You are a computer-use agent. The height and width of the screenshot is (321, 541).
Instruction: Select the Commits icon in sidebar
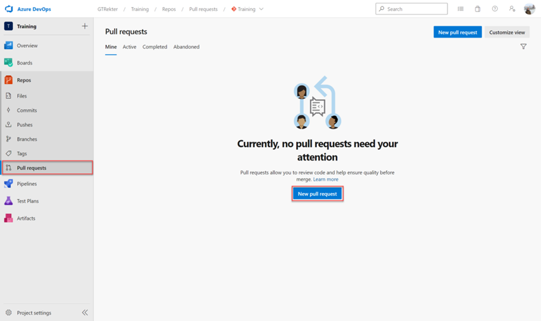coord(9,110)
